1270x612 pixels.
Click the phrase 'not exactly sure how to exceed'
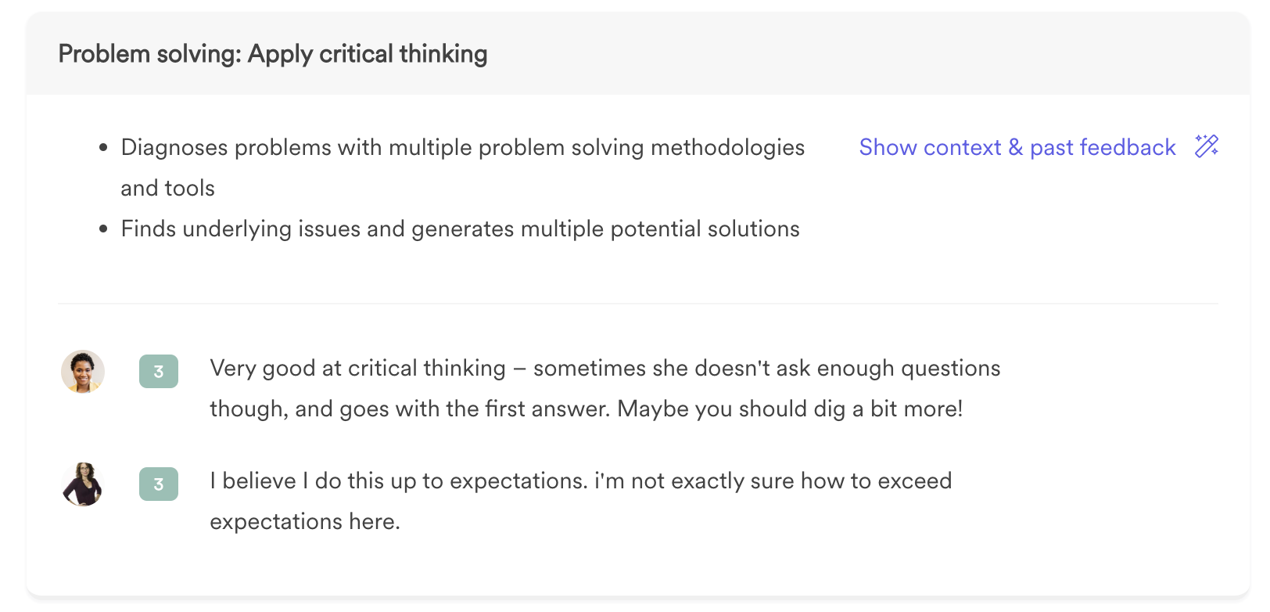[791, 481]
